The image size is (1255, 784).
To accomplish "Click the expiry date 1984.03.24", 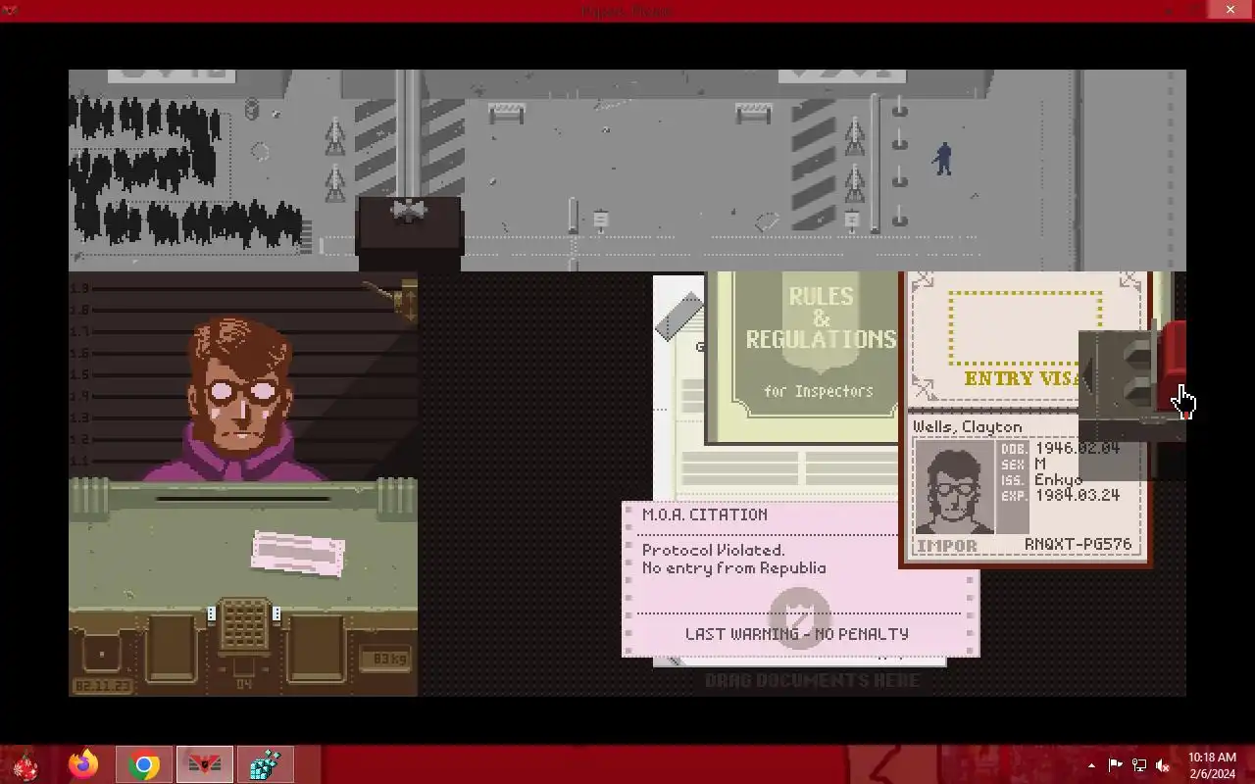I will (1077, 496).
